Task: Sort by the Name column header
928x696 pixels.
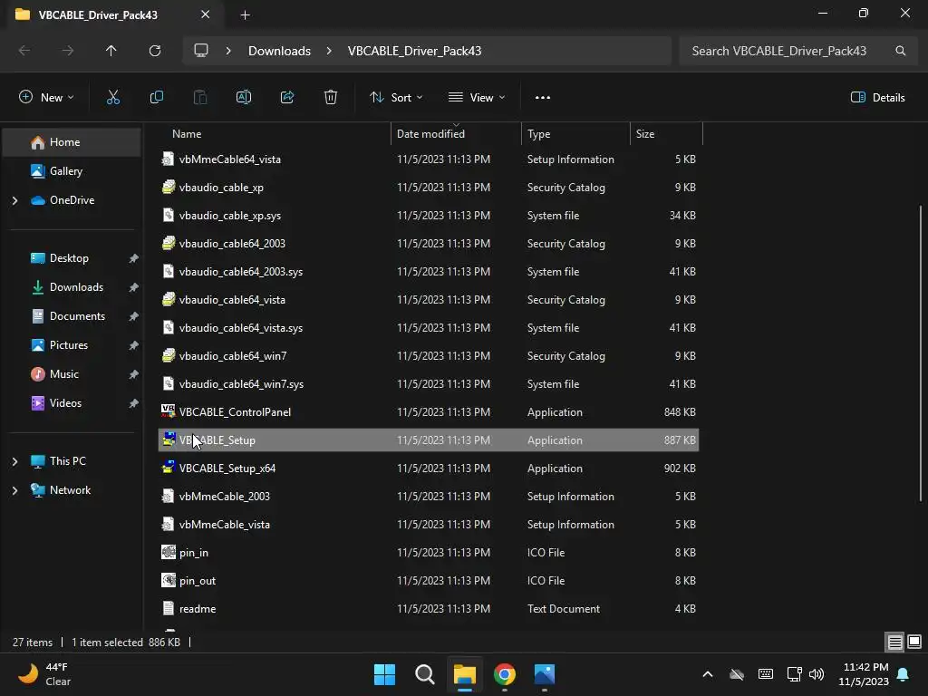Action: point(275,134)
